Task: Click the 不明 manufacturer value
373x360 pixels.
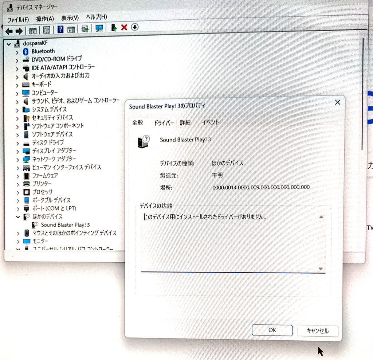Action: 217,175
